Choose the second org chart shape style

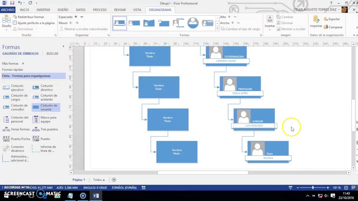[134, 23]
